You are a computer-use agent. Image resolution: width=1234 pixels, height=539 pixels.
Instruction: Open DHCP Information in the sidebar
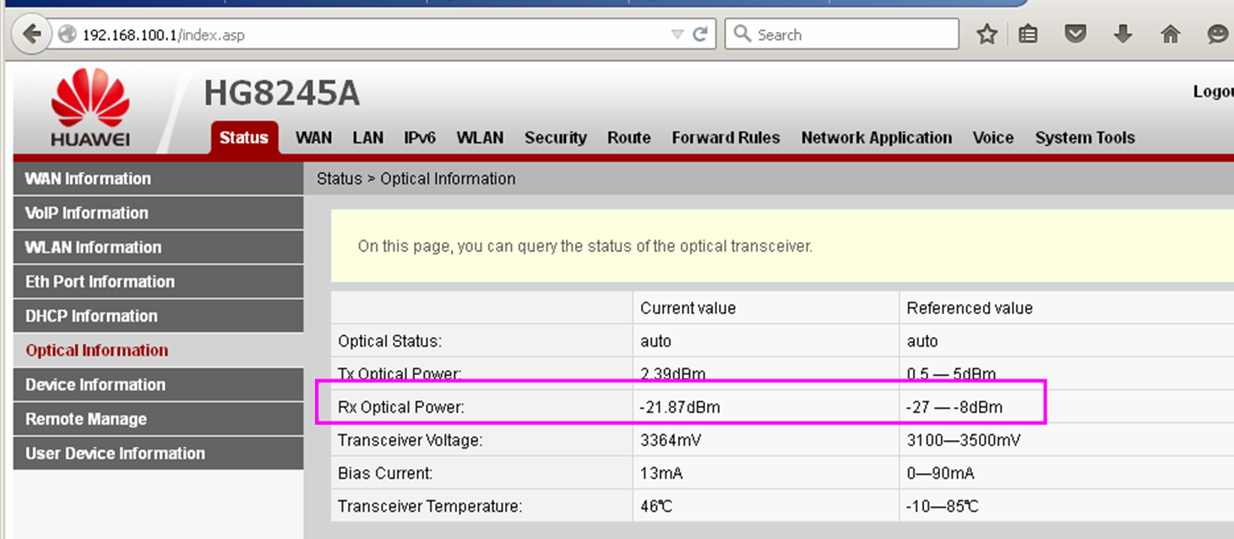point(158,316)
